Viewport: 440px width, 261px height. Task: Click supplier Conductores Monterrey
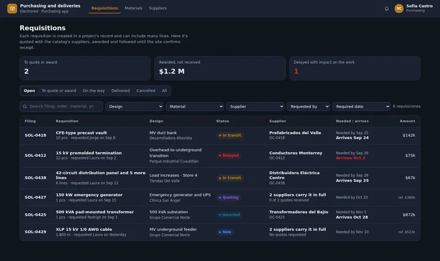point(296,153)
